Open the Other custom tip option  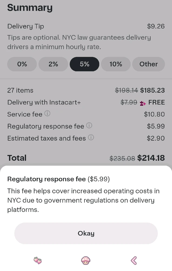(x=148, y=64)
